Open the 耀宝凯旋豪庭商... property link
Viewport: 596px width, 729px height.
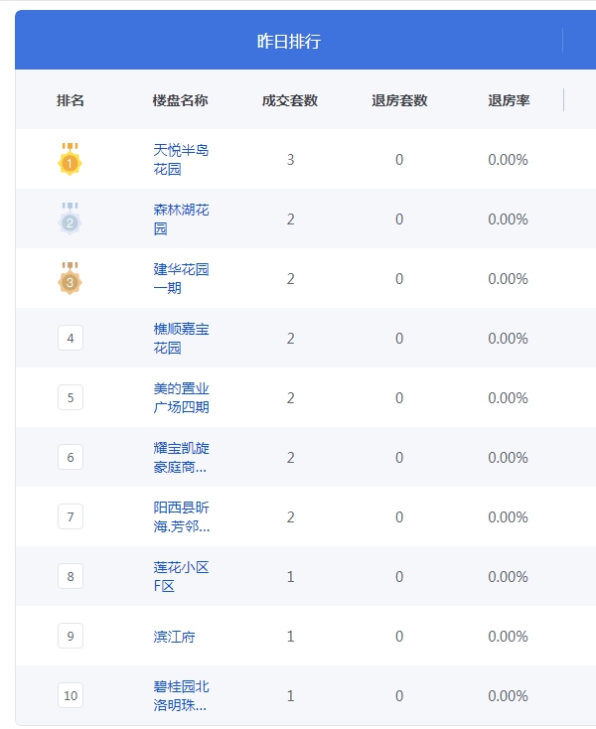click(182, 458)
